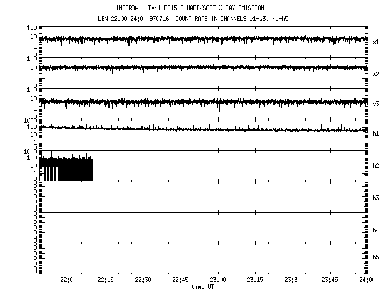The height and width of the screenshot is (296, 387).
Task: Click the 23:15 time tick label
Action: (x=255, y=280)
